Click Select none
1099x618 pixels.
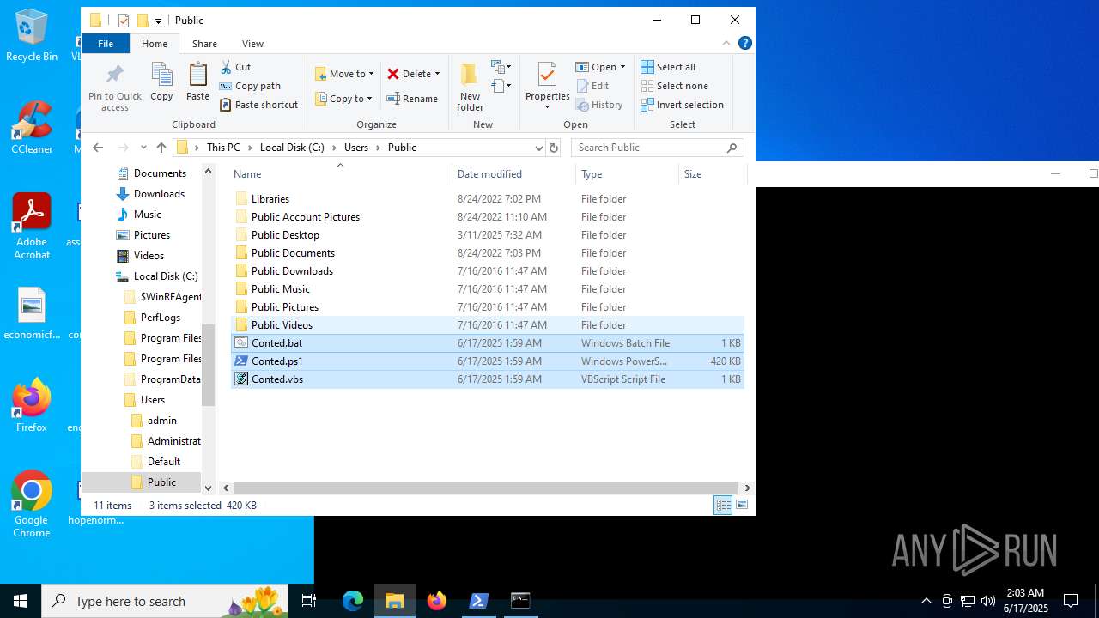pyautogui.click(x=674, y=86)
